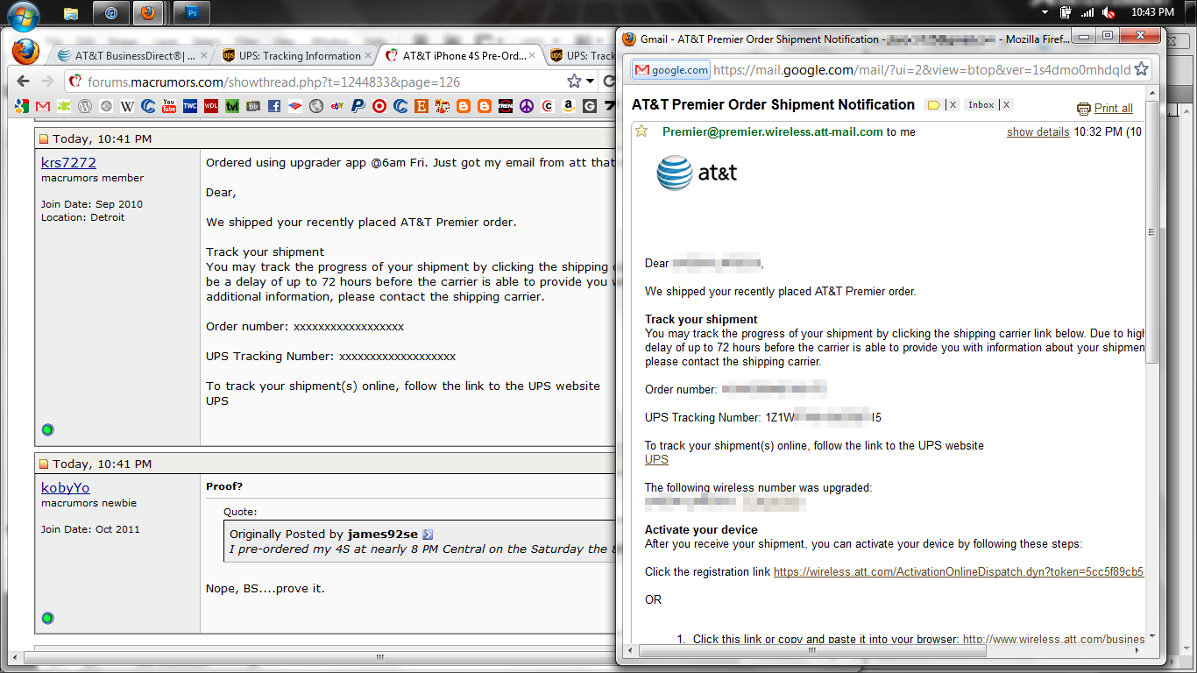Open iTunes from the taskbar
Image resolution: width=1197 pixels, height=673 pixels.
(x=110, y=12)
